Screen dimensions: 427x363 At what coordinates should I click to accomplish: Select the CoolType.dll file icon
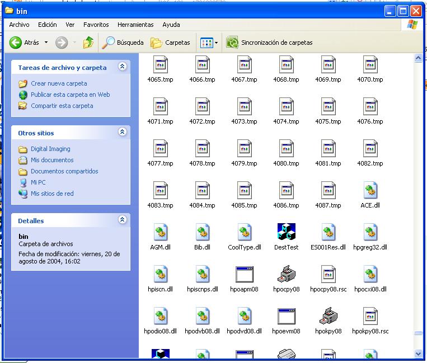click(244, 232)
